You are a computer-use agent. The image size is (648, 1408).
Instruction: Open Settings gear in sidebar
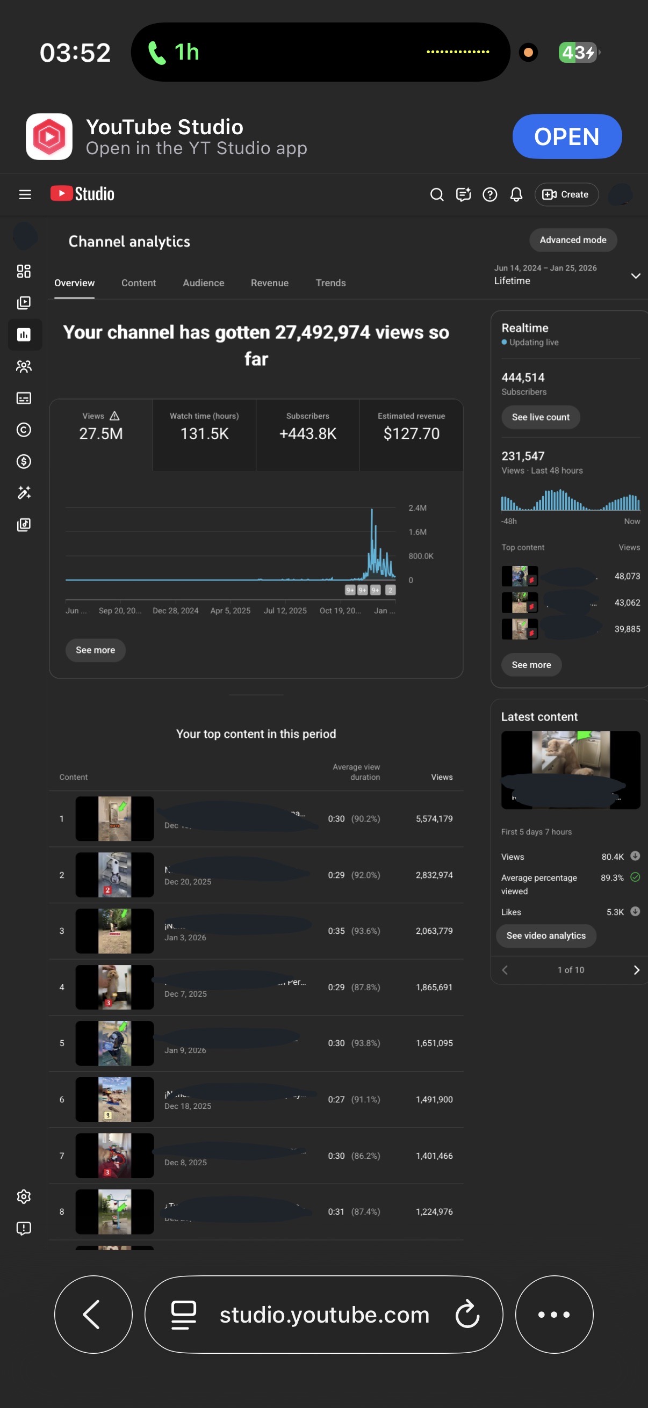pos(24,1196)
